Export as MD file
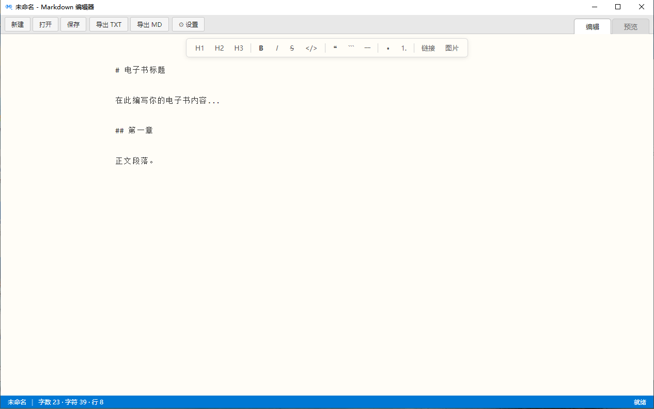The width and height of the screenshot is (654, 409). click(x=149, y=24)
